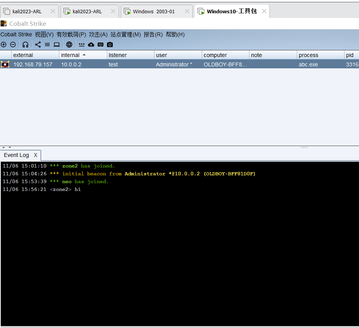
Task: Sort by process column header
Action: (x=321, y=55)
